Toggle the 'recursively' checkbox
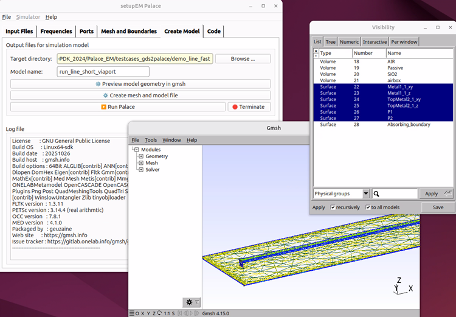 333,207
